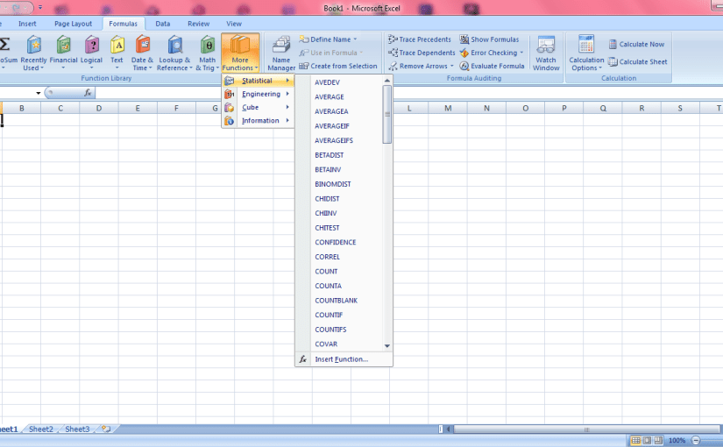Open the Math & Trig functions
This screenshot has width=723, height=447.
207,51
